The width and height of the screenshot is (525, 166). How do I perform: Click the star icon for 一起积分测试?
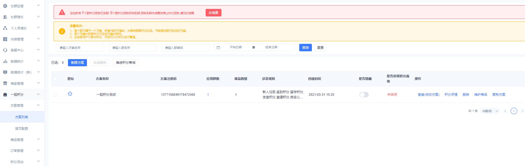click(70, 94)
